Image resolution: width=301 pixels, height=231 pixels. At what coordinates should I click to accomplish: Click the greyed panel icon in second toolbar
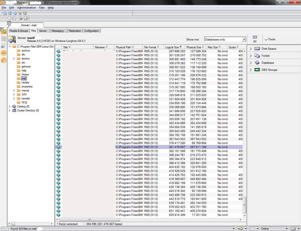pyautogui.click(x=25, y=18)
